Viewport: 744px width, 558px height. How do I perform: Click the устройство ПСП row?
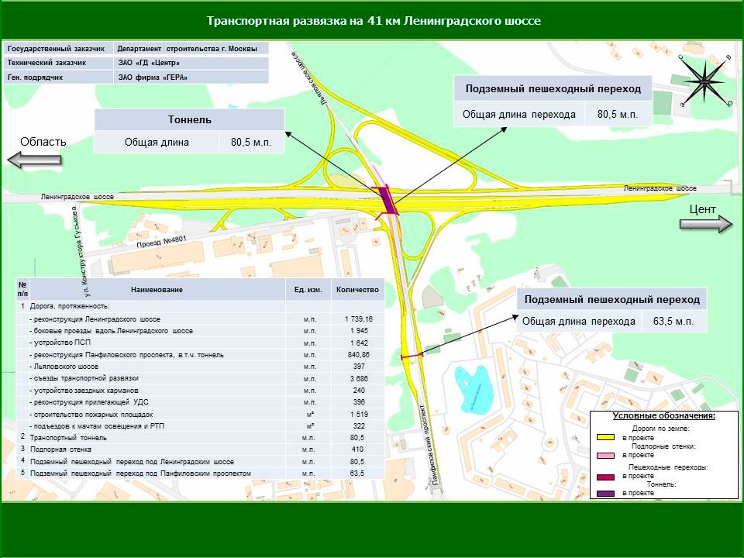pyautogui.click(x=200, y=343)
